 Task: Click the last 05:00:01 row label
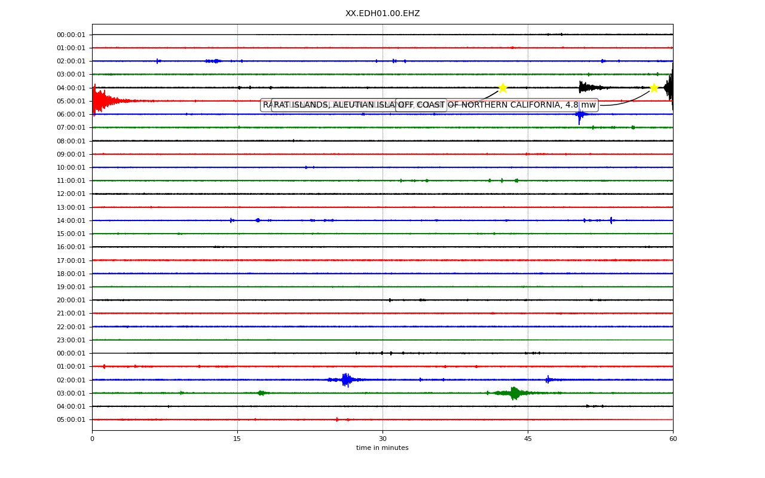(x=71, y=419)
